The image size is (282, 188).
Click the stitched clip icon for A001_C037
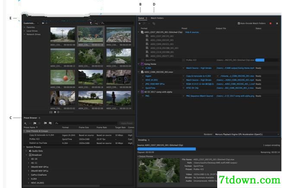(x=142, y=32)
